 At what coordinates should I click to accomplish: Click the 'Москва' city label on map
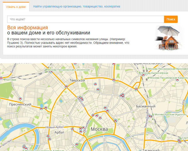pos(99,129)
